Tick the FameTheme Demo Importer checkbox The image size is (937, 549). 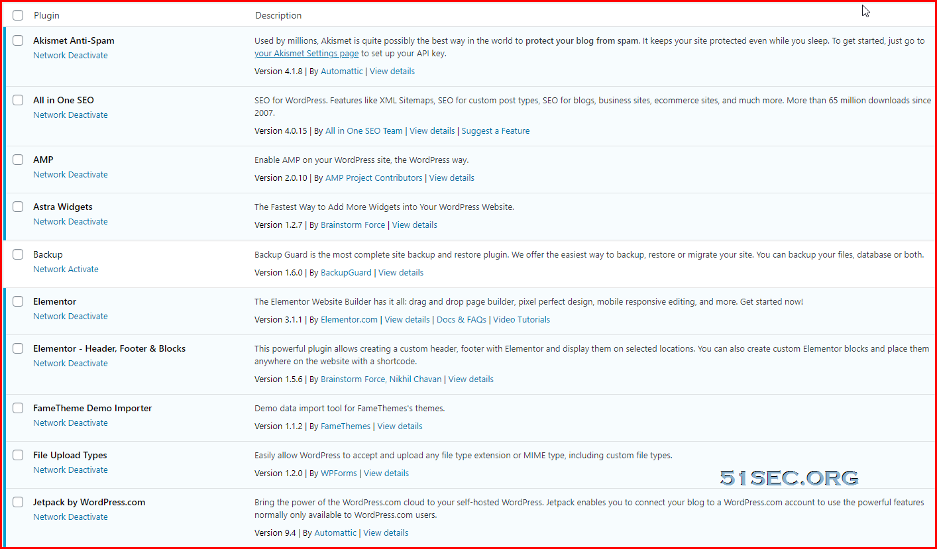18,408
